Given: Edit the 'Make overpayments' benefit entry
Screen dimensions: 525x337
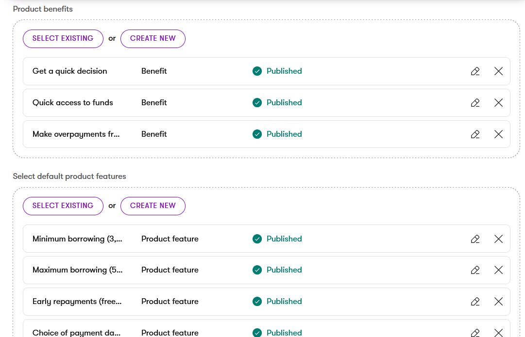Looking at the screenshot, I should coord(475,134).
